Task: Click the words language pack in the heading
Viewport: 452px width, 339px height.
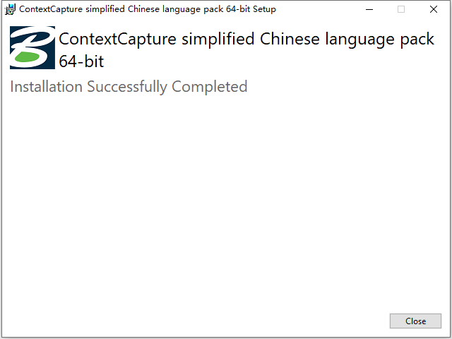Action: click(x=380, y=40)
